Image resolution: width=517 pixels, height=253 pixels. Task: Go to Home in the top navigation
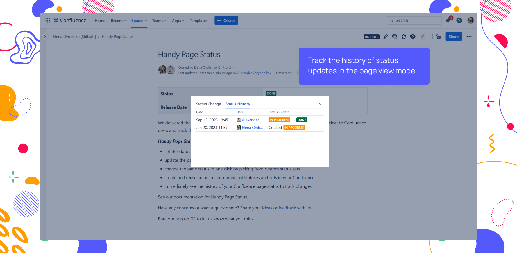pos(100,21)
